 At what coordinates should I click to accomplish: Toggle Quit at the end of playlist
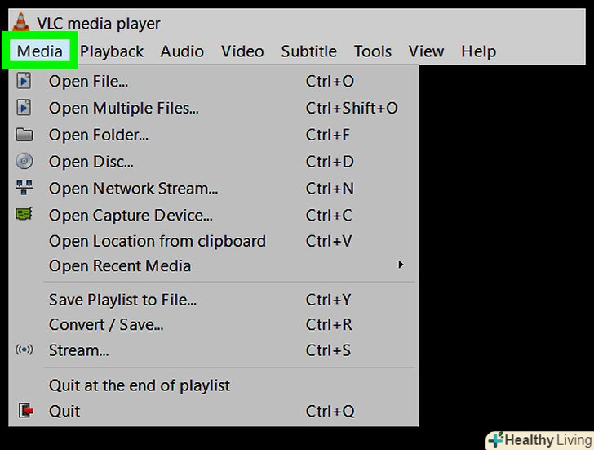[x=140, y=385]
